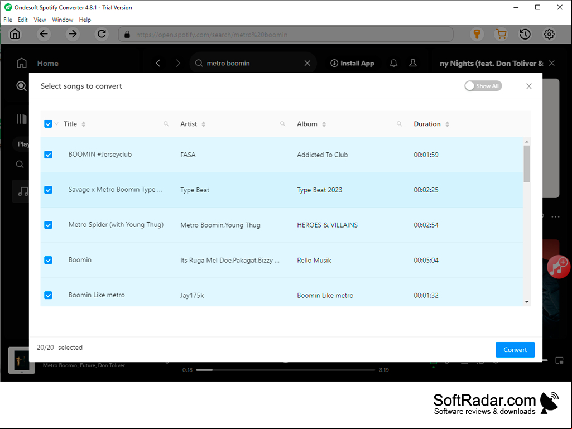The image size is (572, 429).
Task: Click the Home link in Spotify sidebar
Action: (48, 64)
